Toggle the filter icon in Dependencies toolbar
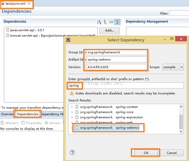189x161 pixels. [117, 22]
